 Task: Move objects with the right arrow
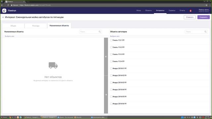tap(106, 95)
